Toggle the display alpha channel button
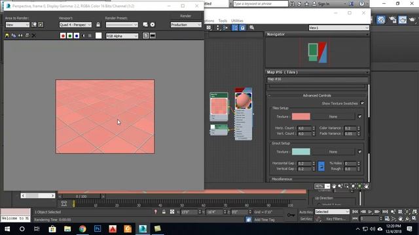Screen dimensions: 419x235 pyautogui.click(x=83, y=36)
